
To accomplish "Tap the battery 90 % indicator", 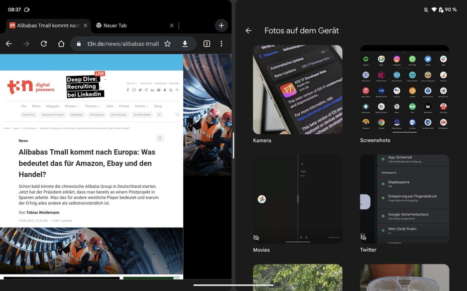I will pyautogui.click(x=447, y=10).
